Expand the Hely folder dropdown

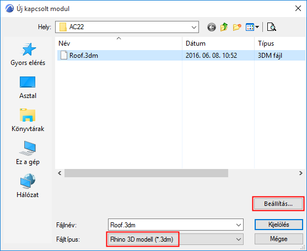coord(194,27)
